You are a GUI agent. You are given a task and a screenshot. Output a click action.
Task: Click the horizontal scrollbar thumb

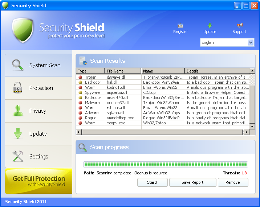[x=162, y=132]
